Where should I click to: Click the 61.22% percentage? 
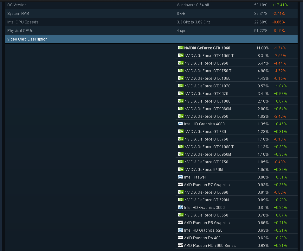pos(261,30)
